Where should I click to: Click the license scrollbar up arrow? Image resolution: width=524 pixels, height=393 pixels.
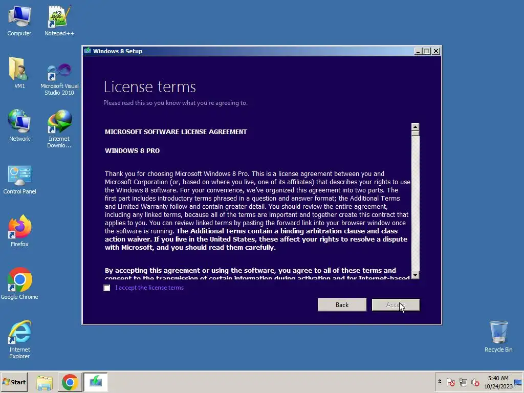(415, 127)
